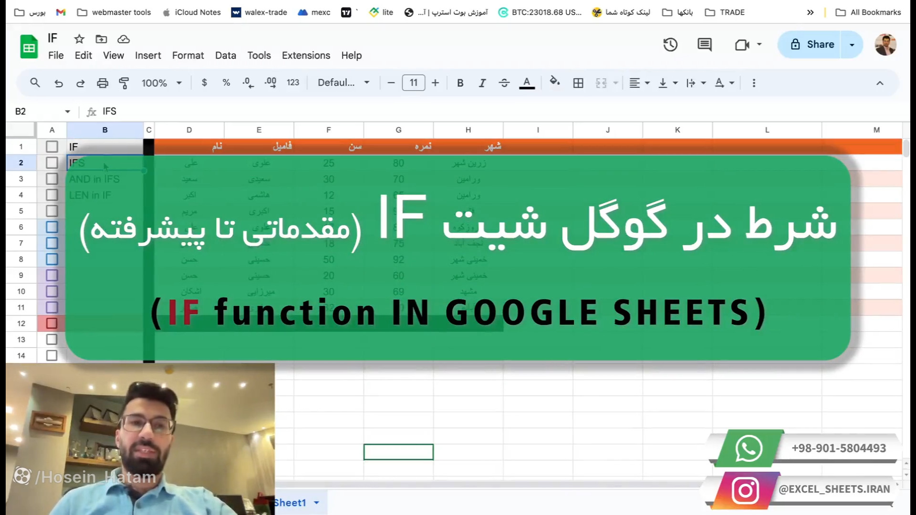The image size is (916, 515).
Task: Open the iCloud Notes bookmark
Action: (x=191, y=12)
